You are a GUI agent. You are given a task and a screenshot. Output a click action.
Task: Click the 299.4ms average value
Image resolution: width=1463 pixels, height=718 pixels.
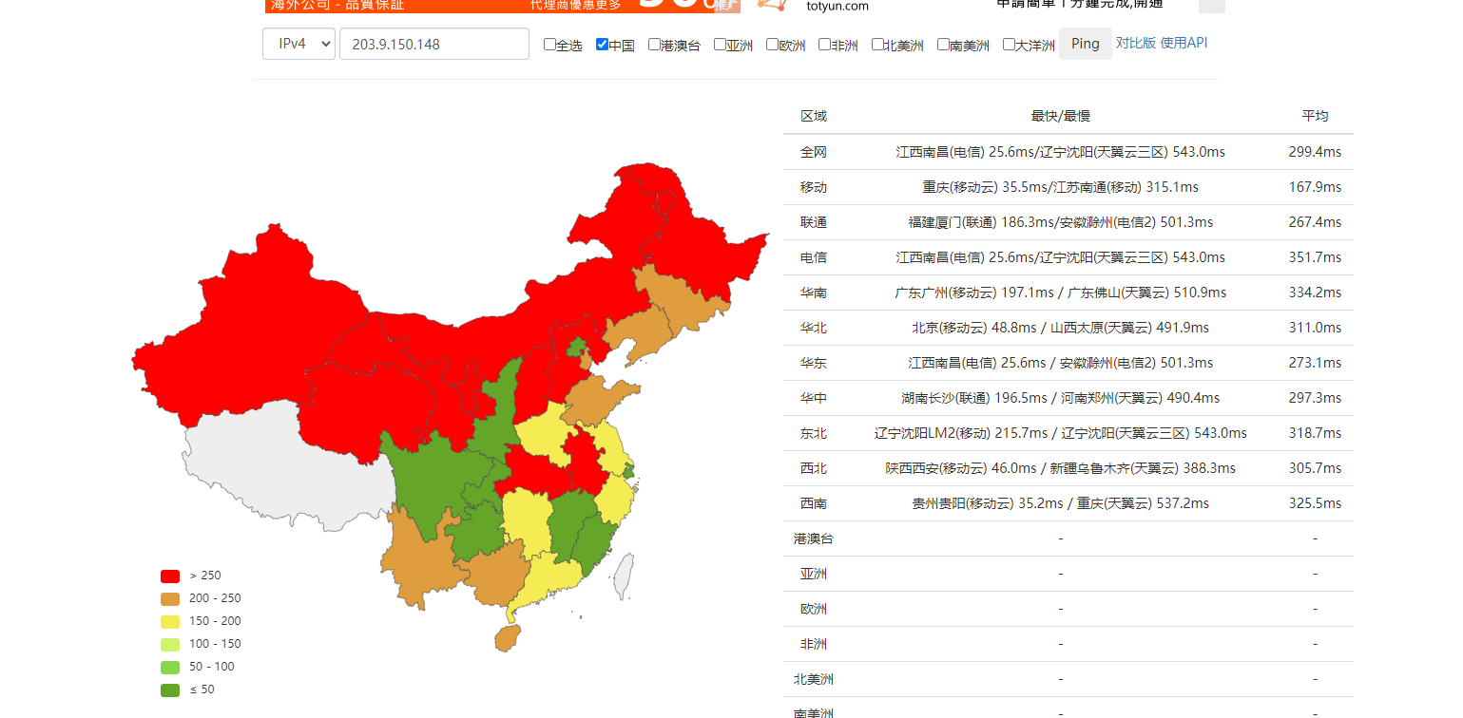tap(1316, 152)
